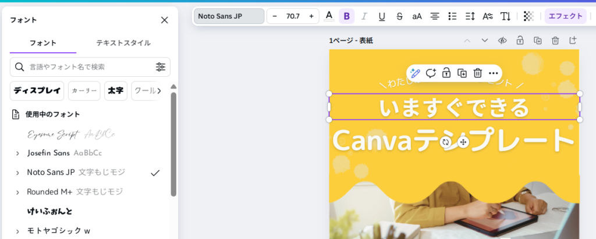This screenshot has width=596, height=239.
Task: Expand Noto Sans JP font variants
Action: coord(17,173)
